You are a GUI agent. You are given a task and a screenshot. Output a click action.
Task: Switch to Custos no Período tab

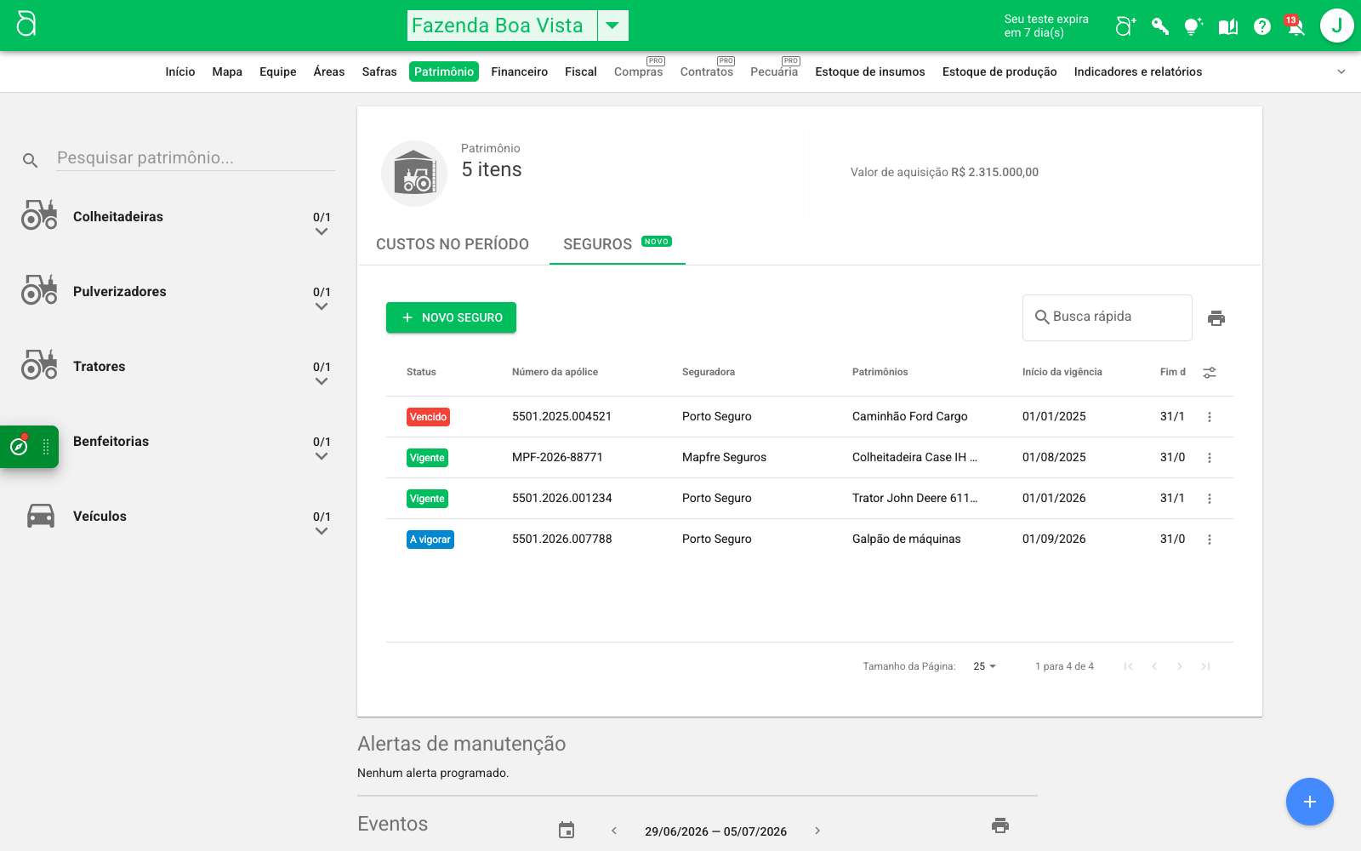(453, 244)
